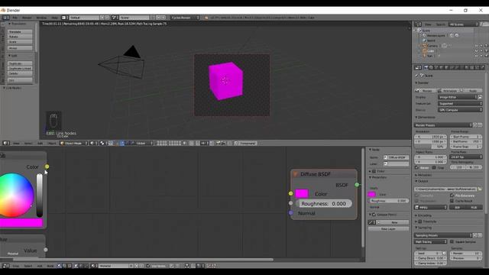This screenshot has width=489, height=275.
Task: Open the Object menu in viewport header
Action: [x=52, y=143]
